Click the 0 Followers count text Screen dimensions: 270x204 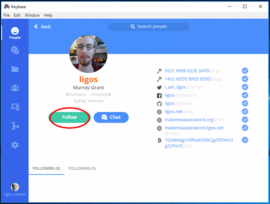(x=76, y=94)
